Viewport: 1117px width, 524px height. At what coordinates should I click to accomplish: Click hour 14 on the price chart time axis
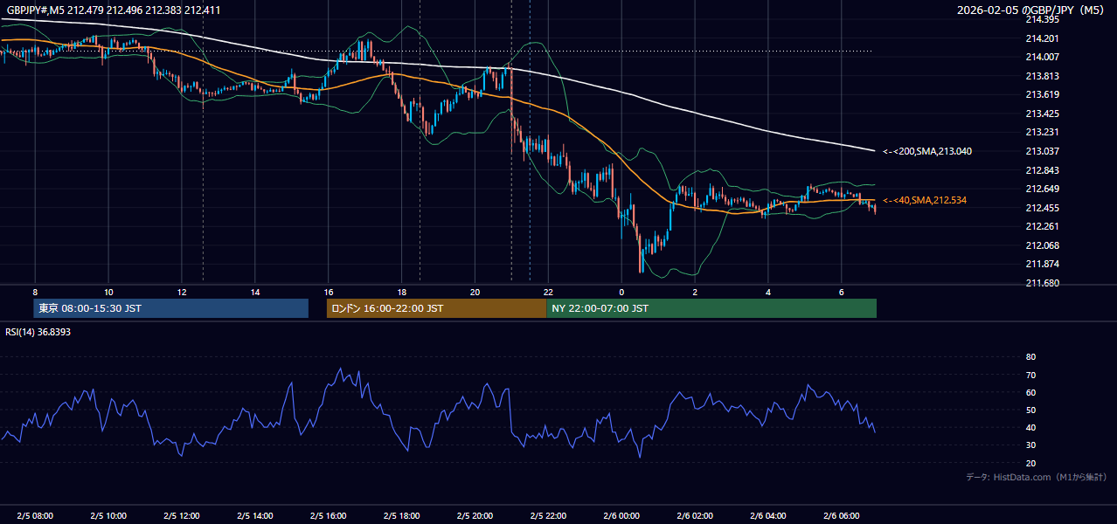(255, 292)
